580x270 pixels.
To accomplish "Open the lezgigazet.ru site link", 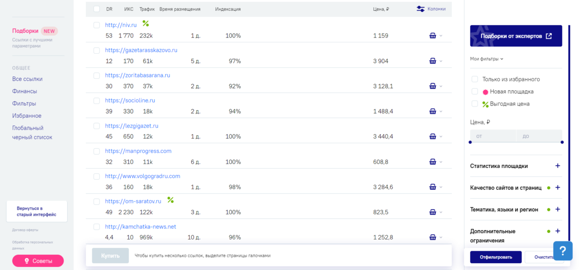I will [x=132, y=126].
